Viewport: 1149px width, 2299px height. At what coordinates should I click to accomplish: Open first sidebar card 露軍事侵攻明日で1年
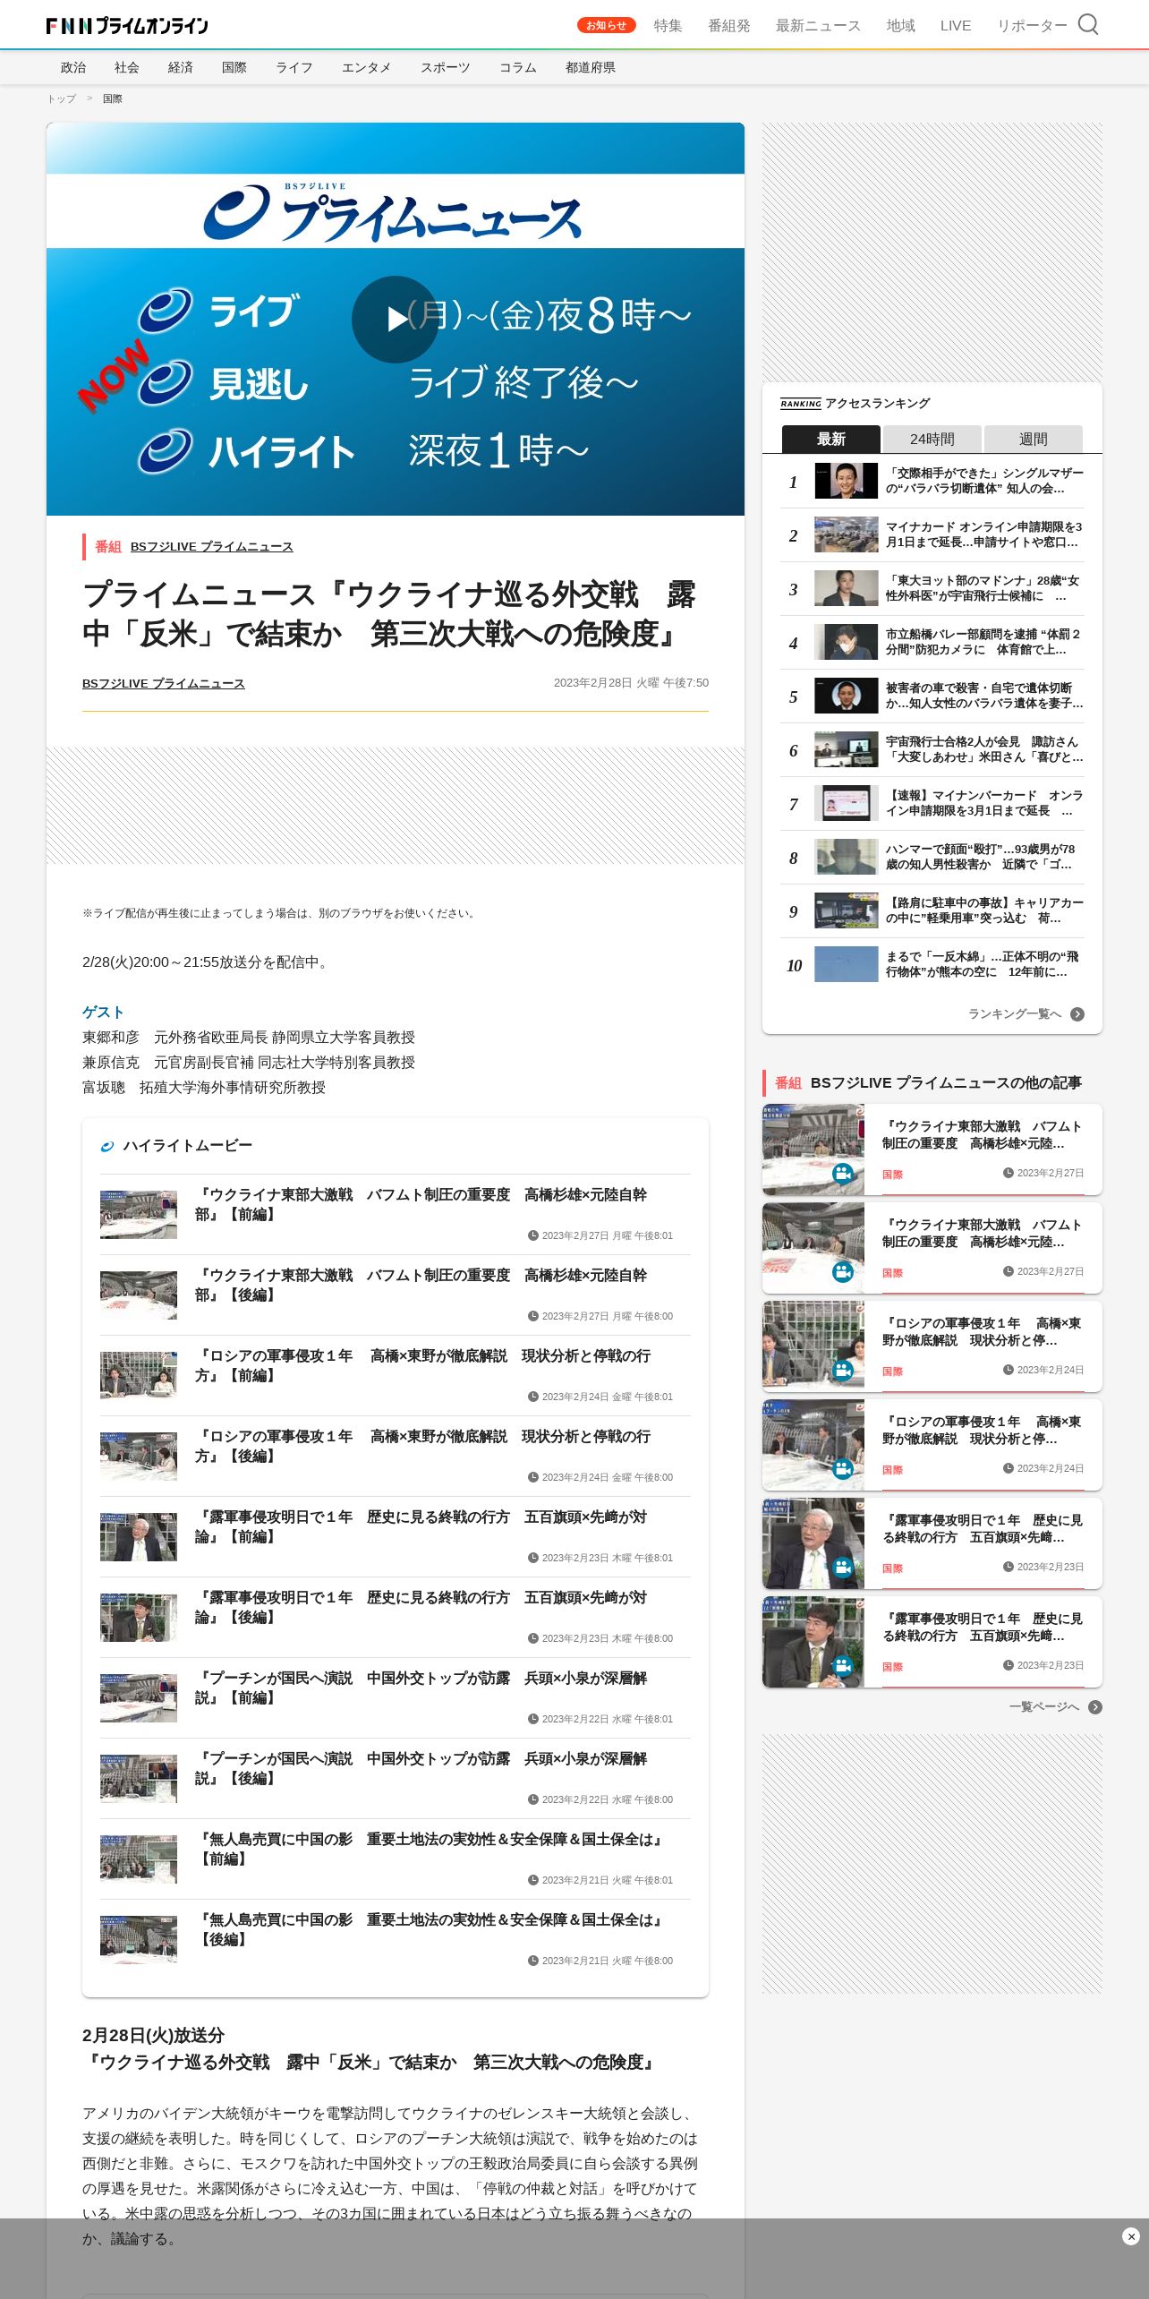pos(932,1543)
